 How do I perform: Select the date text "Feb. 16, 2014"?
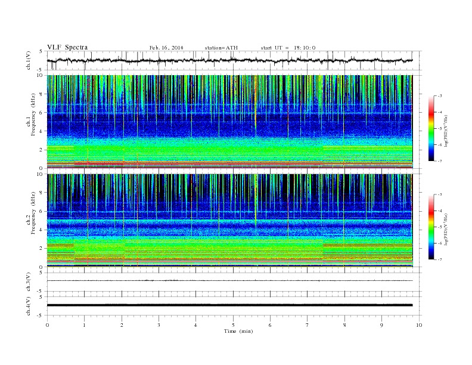pos(166,48)
